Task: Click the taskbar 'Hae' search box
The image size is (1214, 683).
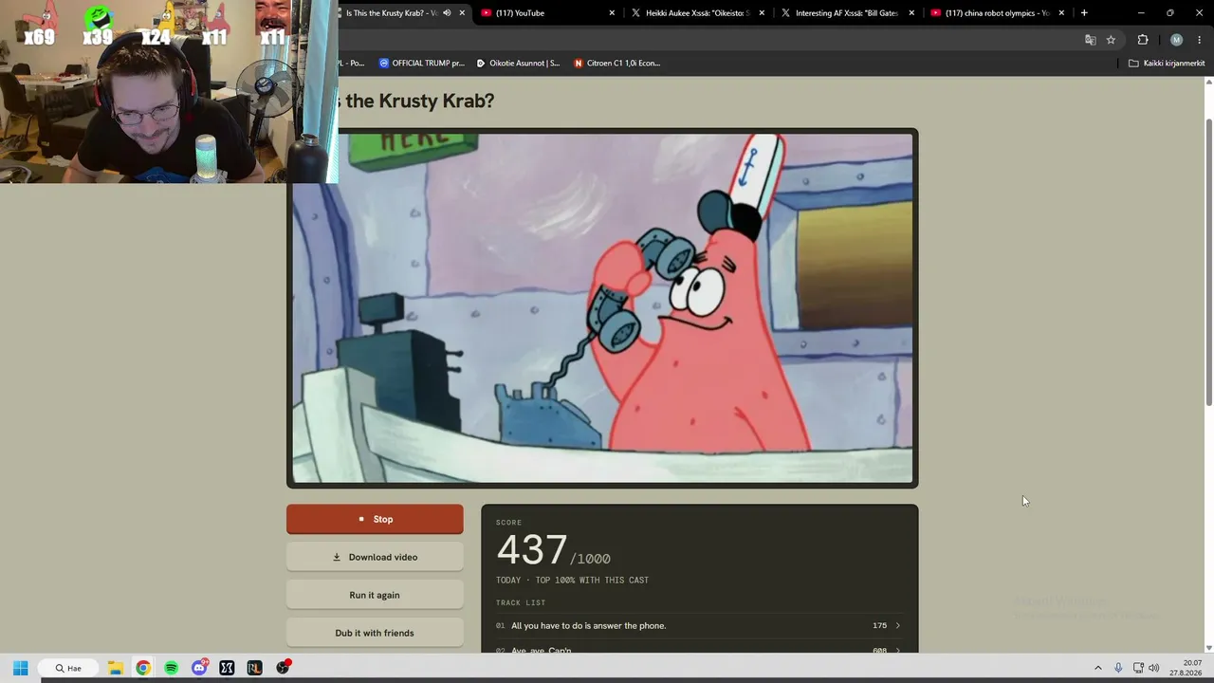Action: tap(69, 668)
